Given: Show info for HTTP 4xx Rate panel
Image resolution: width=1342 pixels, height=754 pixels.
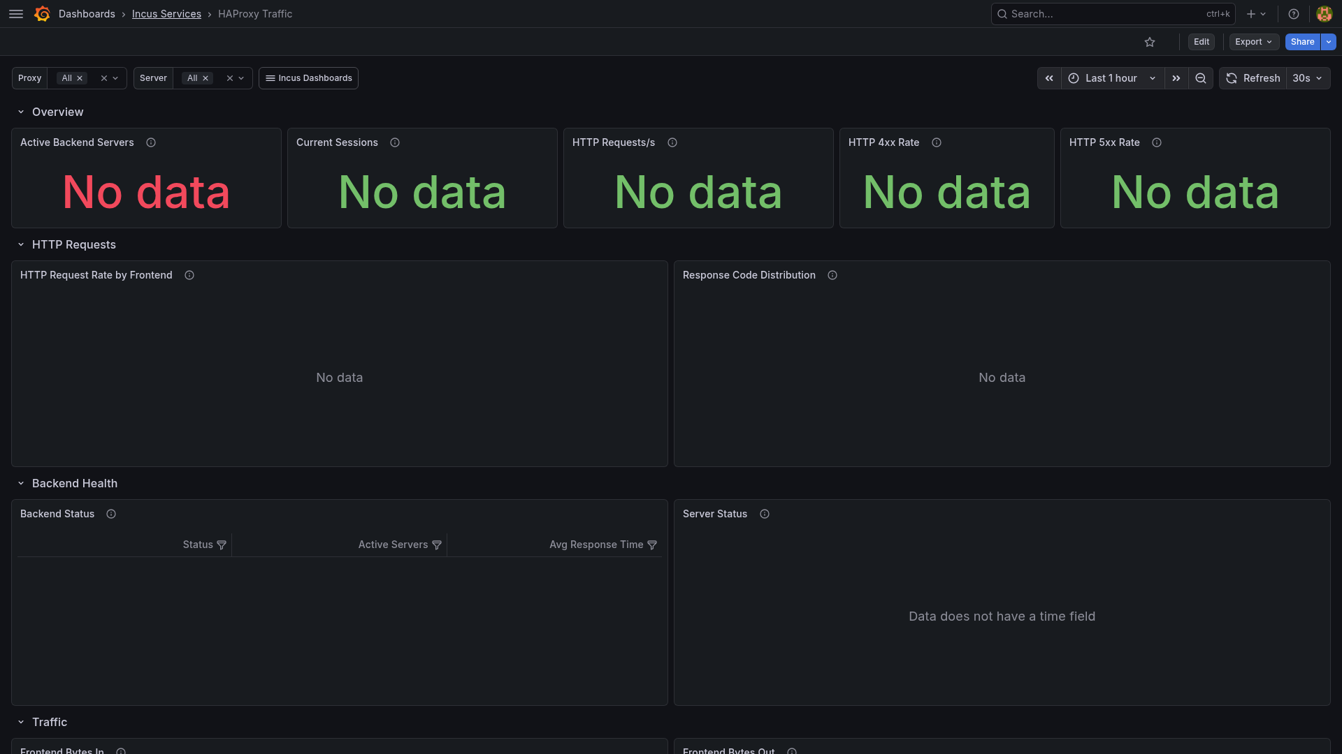Looking at the screenshot, I should pos(937,142).
